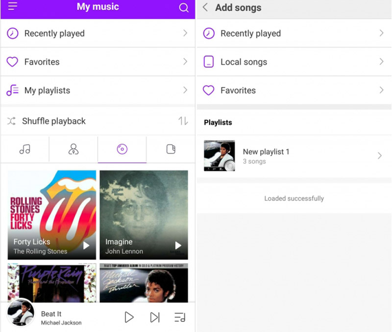Image resolution: width=392 pixels, height=332 pixels.
Task: Click the heart icon in Add songs
Action: click(209, 90)
